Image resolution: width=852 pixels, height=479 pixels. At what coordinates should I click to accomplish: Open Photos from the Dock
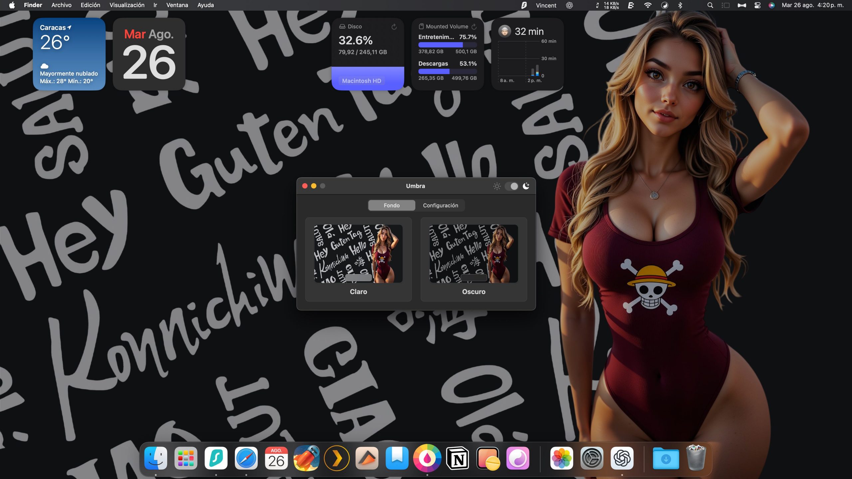pos(561,458)
